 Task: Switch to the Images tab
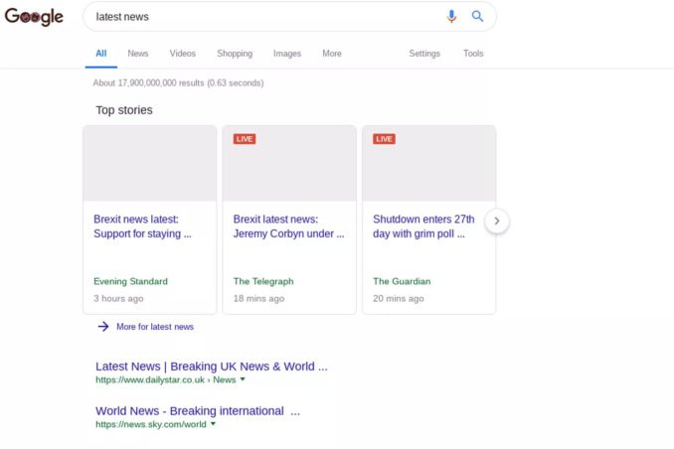[x=287, y=54]
